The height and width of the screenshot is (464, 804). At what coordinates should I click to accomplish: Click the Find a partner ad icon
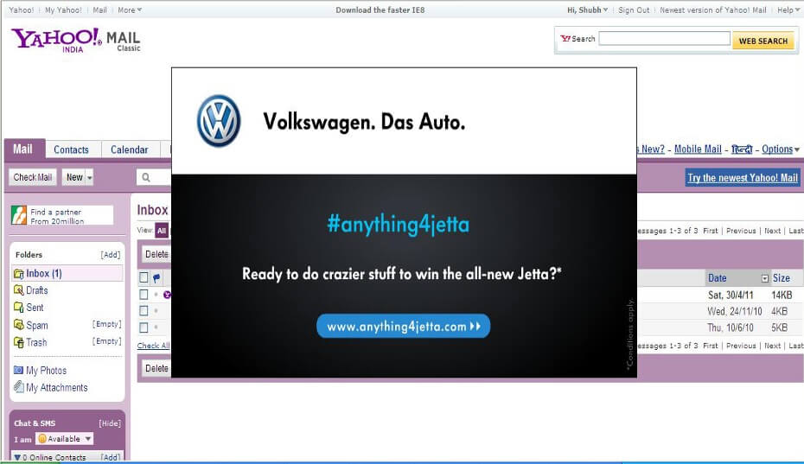coord(19,215)
